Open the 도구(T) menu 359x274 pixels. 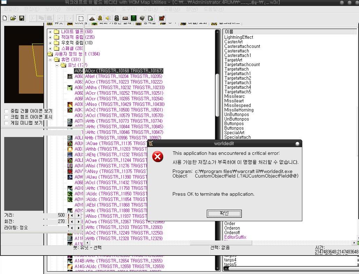coord(129,9)
